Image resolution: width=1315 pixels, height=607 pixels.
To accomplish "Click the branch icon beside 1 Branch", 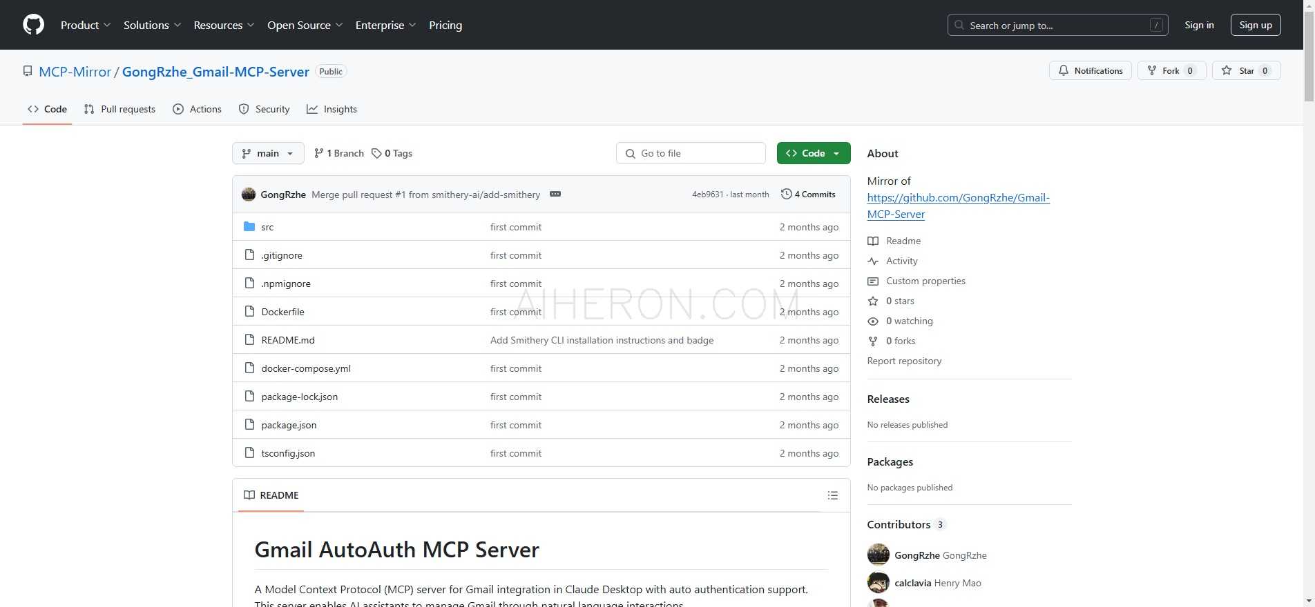I will pyautogui.click(x=318, y=153).
